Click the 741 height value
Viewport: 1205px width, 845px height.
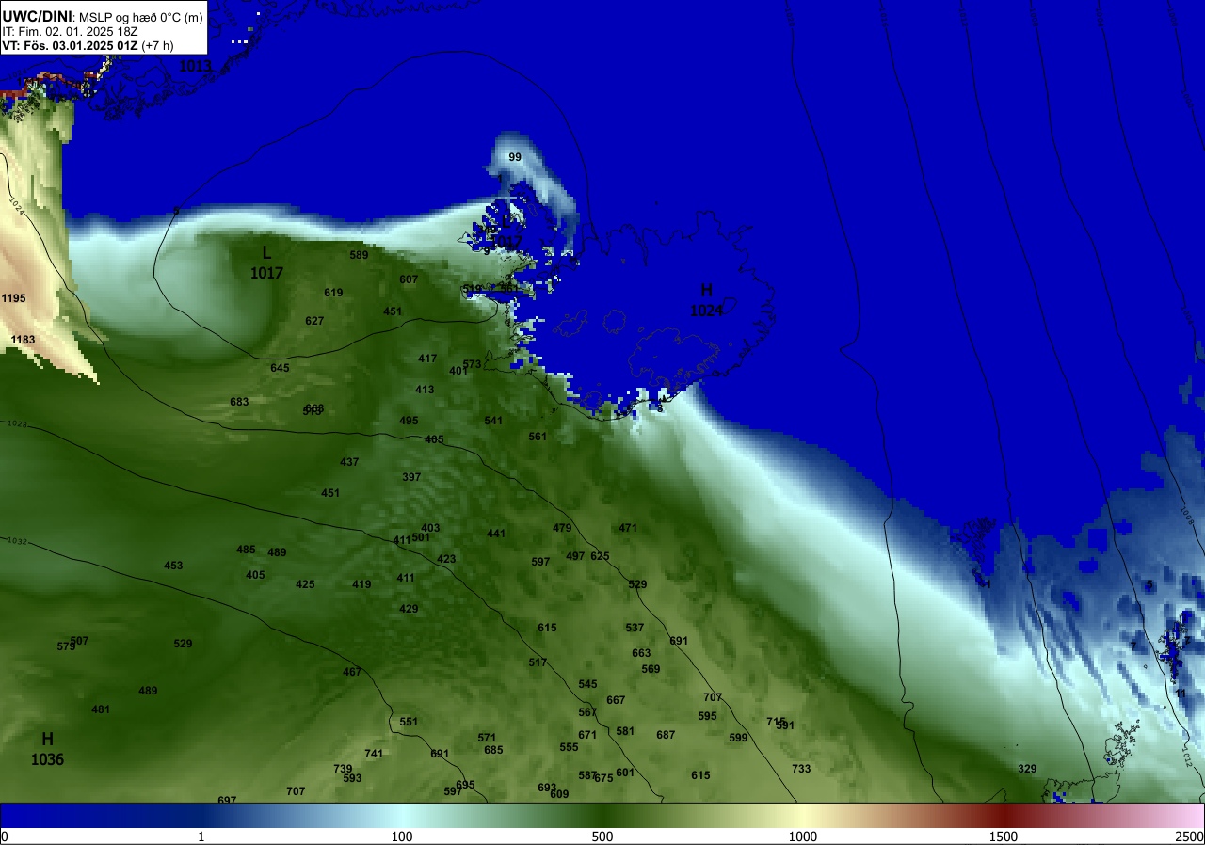(374, 754)
